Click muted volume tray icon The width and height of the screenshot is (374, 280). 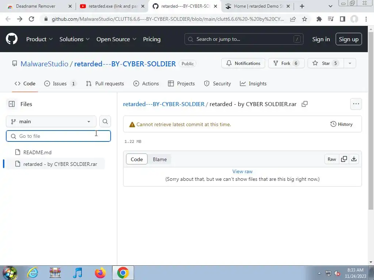pos(337,273)
